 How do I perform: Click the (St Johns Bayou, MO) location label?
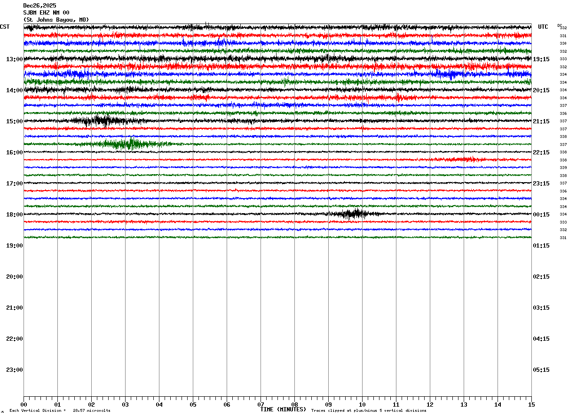pyautogui.click(x=56, y=20)
